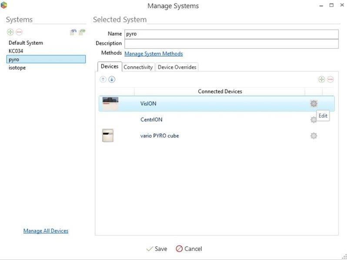This screenshot has height=260, width=347.
Task: Open edit gear for vario PYRO cube
Action: click(314, 136)
